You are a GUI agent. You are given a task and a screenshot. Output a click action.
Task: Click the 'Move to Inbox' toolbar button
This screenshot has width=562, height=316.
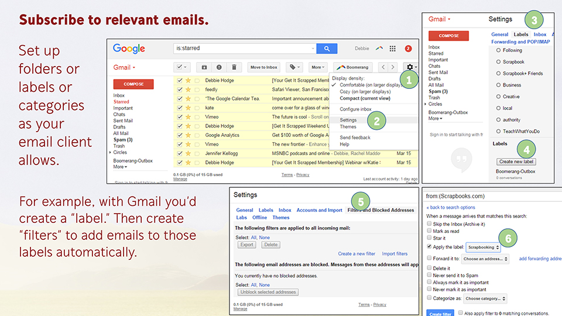[x=263, y=67]
